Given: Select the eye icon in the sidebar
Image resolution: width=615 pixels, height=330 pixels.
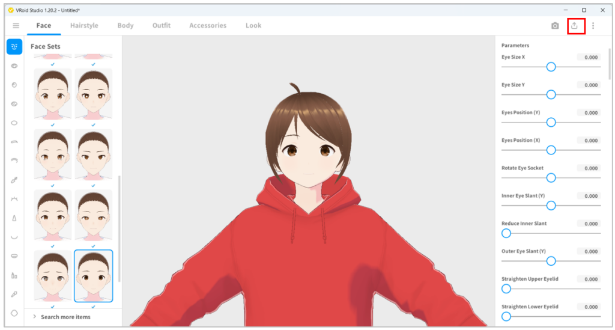Looking at the screenshot, I should coord(14,66).
